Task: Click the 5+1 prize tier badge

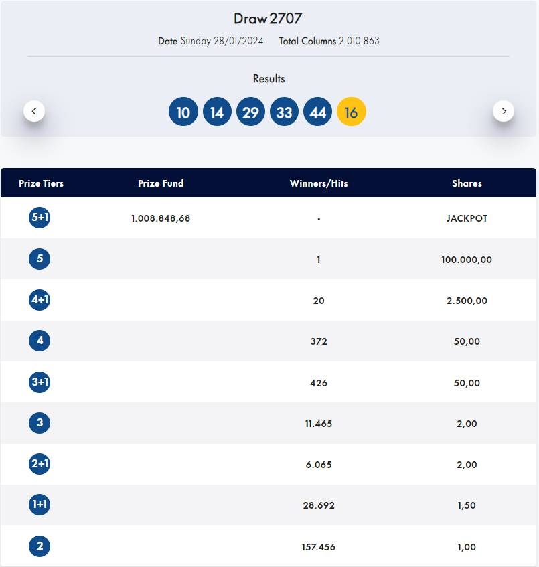Action: pos(40,218)
